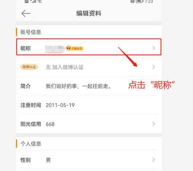Click the chevron on the 昵称 row

point(153,48)
